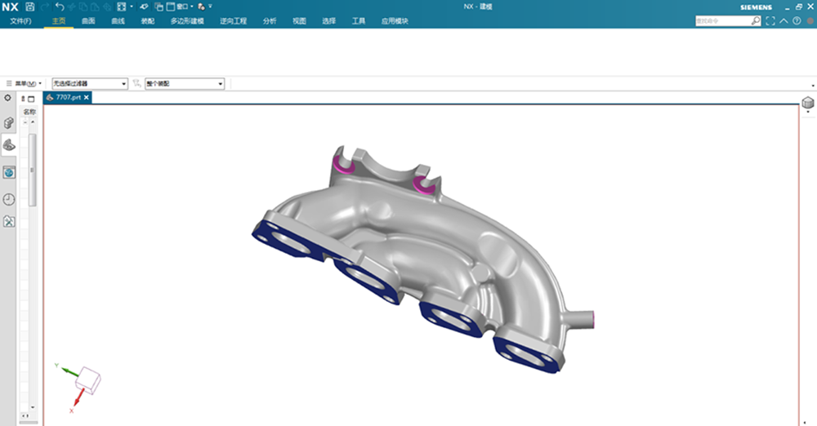Click the Undo arrow icon
This screenshot has width=817, height=426.
[x=60, y=7]
